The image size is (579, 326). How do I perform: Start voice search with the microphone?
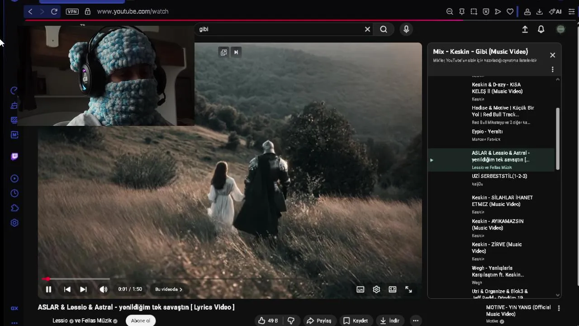406,29
